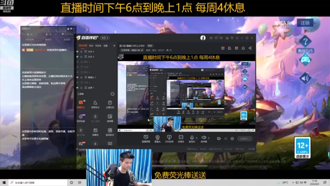This screenshot has height=186, width=330.
Task: Open the 视频连麦 tool
Action: tap(81, 118)
